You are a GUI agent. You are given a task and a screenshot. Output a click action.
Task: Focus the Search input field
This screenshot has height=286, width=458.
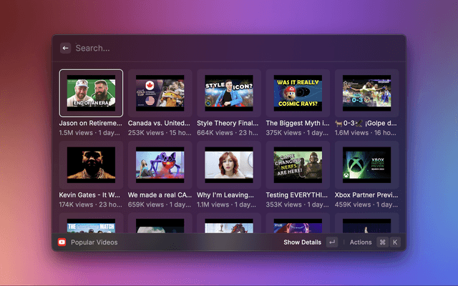[229, 49]
